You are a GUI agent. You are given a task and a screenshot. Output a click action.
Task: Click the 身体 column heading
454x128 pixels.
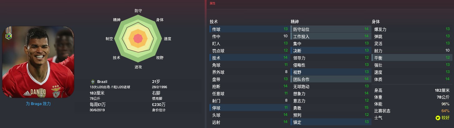(x=376, y=22)
